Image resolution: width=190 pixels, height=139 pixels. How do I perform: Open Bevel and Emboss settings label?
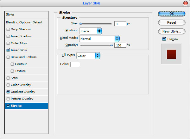click(x=24, y=57)
